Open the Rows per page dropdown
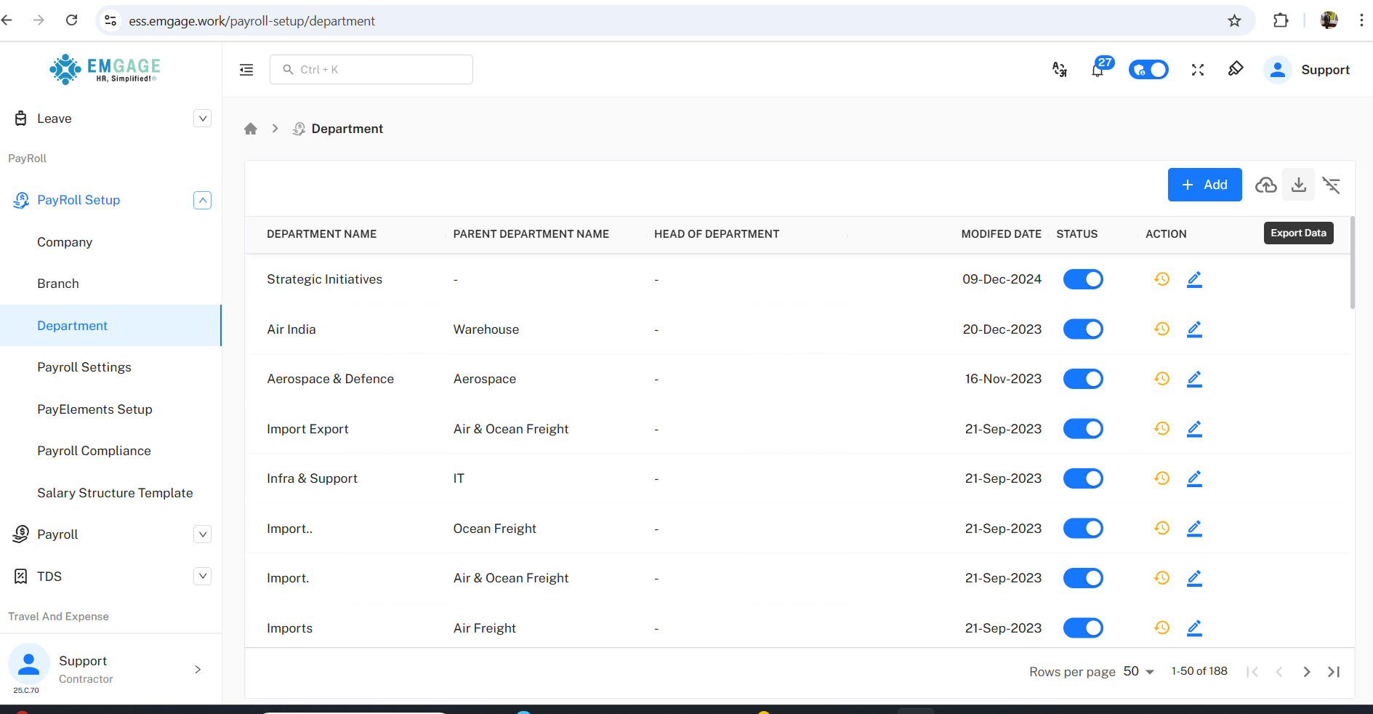 click(1138, 672)
